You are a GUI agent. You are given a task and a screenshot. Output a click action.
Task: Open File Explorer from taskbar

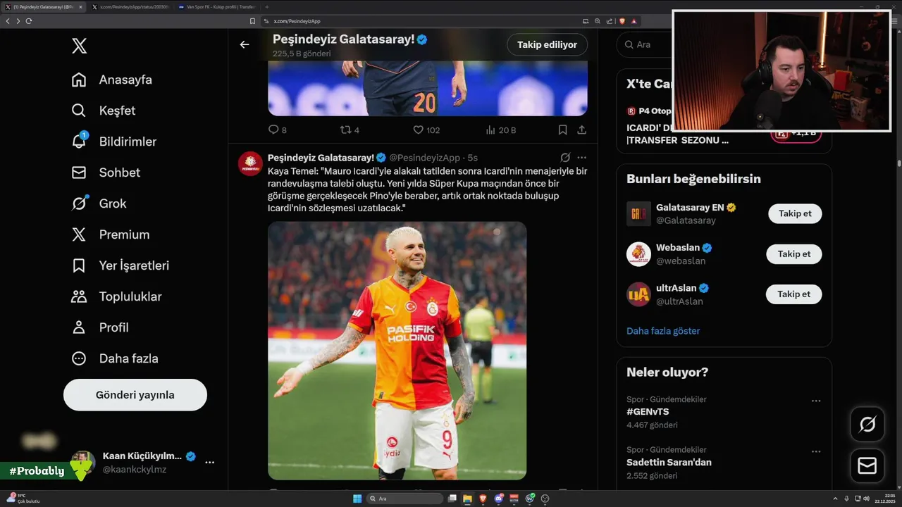click(x=467, y=499)
